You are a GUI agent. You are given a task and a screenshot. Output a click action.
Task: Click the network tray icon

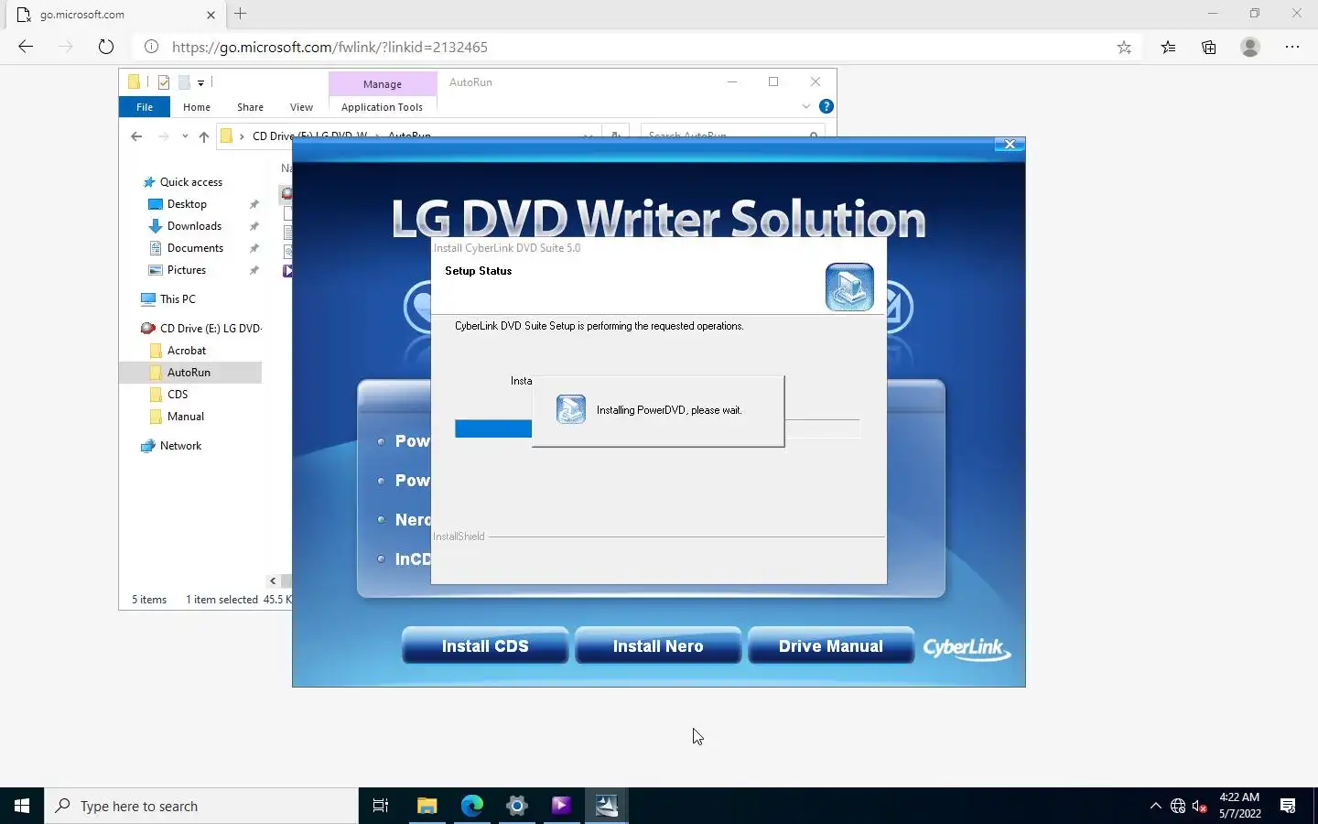click(1178, 806)
